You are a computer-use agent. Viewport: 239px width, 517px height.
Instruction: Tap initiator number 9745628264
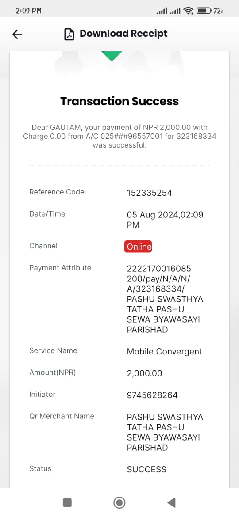pos(153,395)
